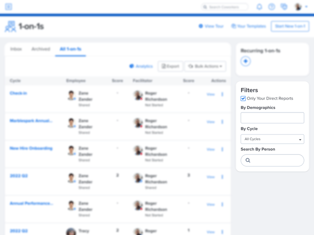This screenshot has width=314, height=235.
Task: Click the View Tour link
Action: tap(211, 26)
